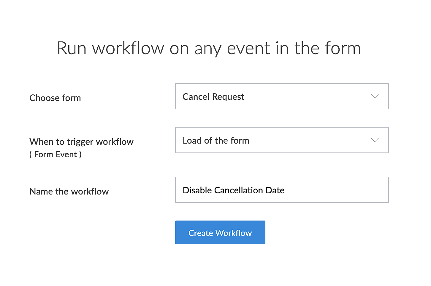Viewport: 431px width, 286px height.
Task: Click the chevron arrow beside Load of the form
Action: 375,140
